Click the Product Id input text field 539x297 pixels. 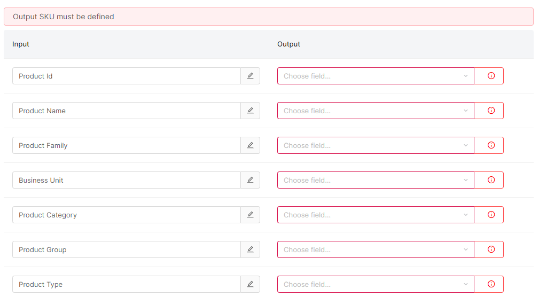coord(126,76)
